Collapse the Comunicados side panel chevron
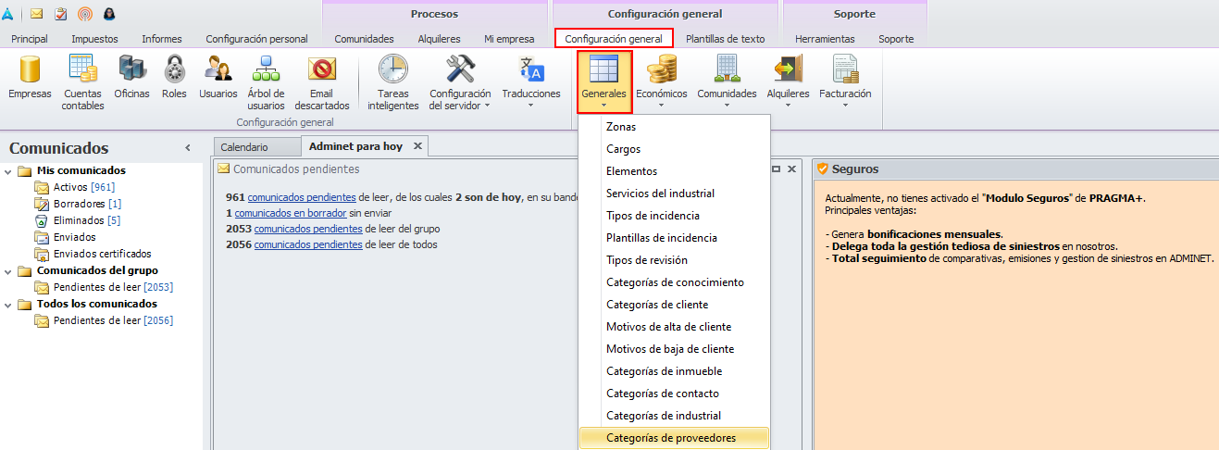 188,148
